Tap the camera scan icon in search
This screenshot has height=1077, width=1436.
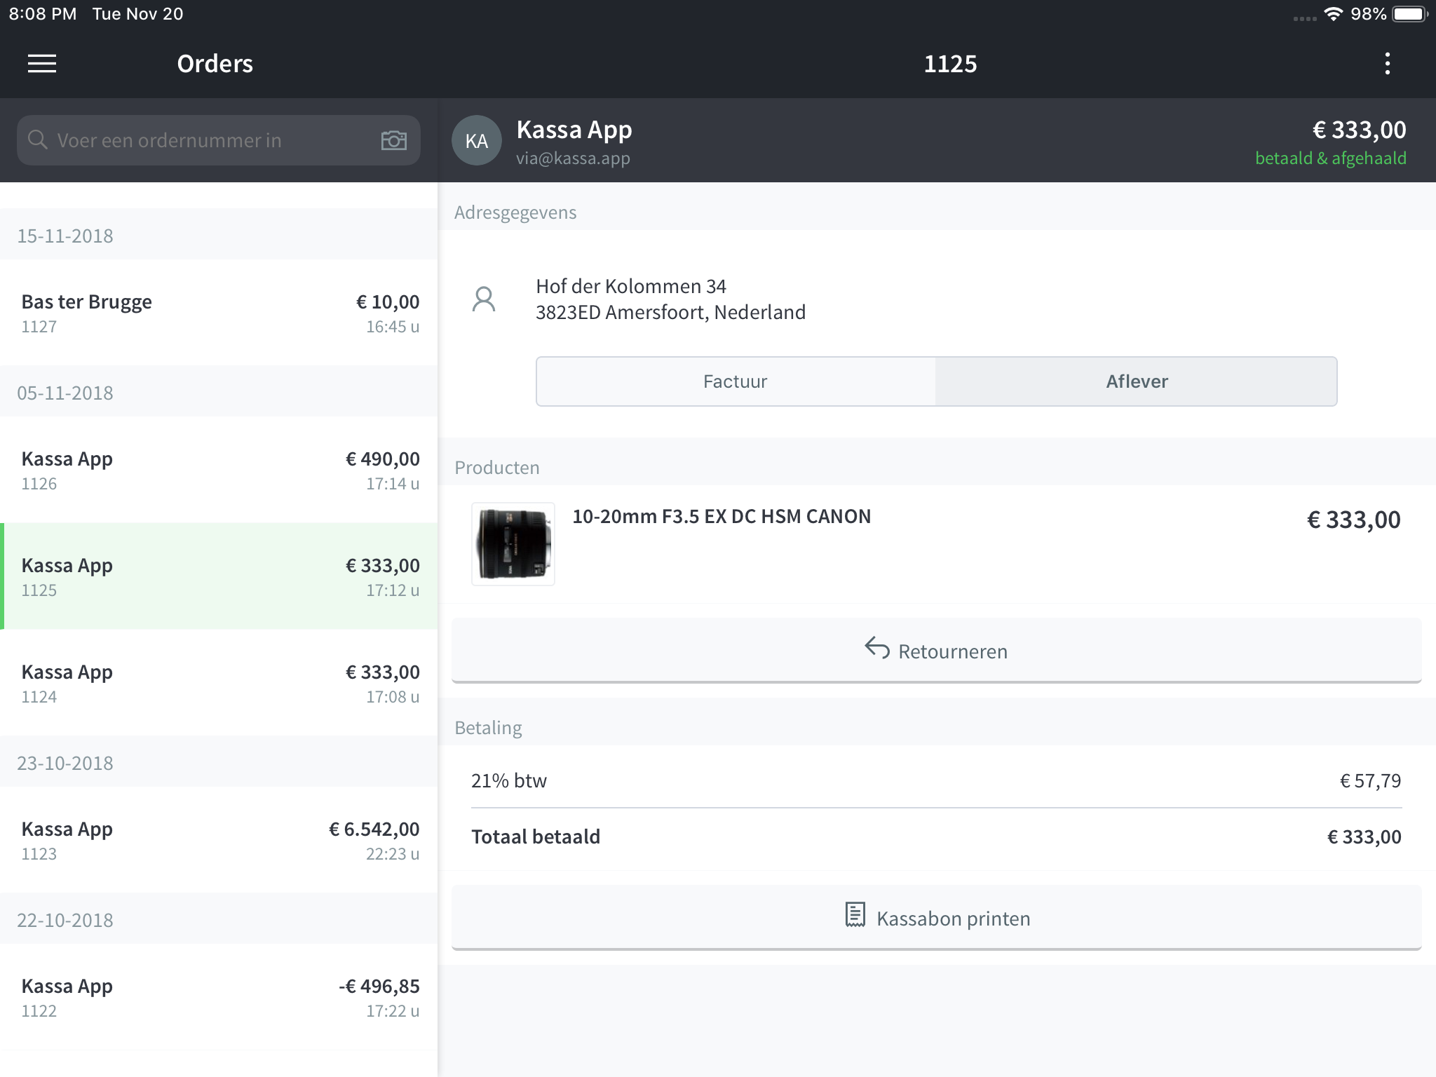pyautogui.click(x=393, y=140)
